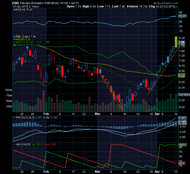Click the last price tag 7.98
Viewport: 190px width, 174px height.
[181, 42]
